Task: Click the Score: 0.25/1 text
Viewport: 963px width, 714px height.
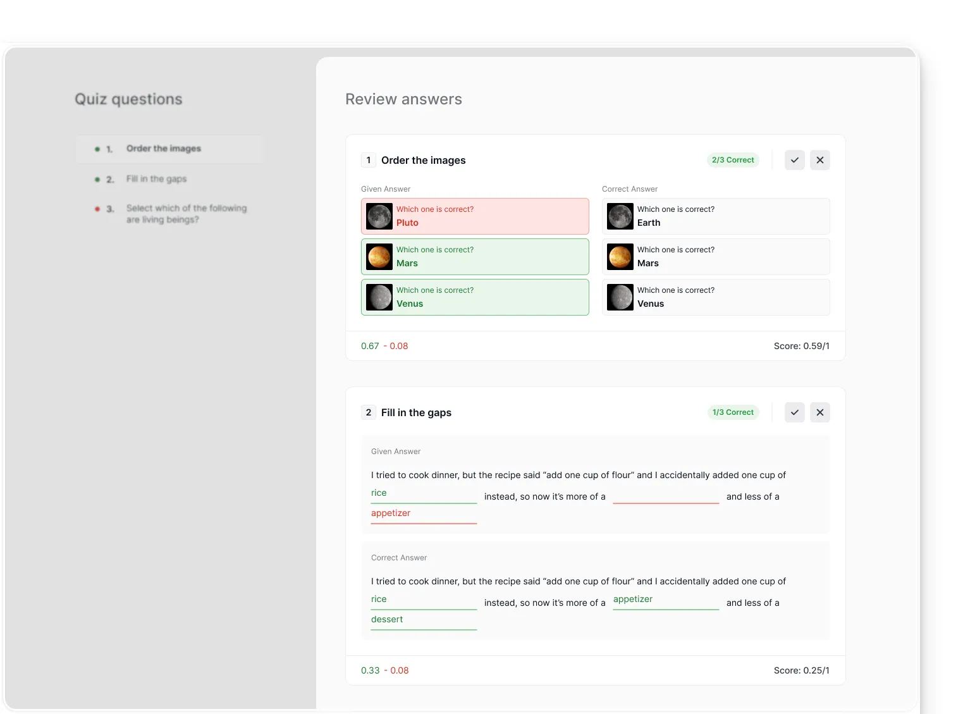Action: click(x=801, y=670)
